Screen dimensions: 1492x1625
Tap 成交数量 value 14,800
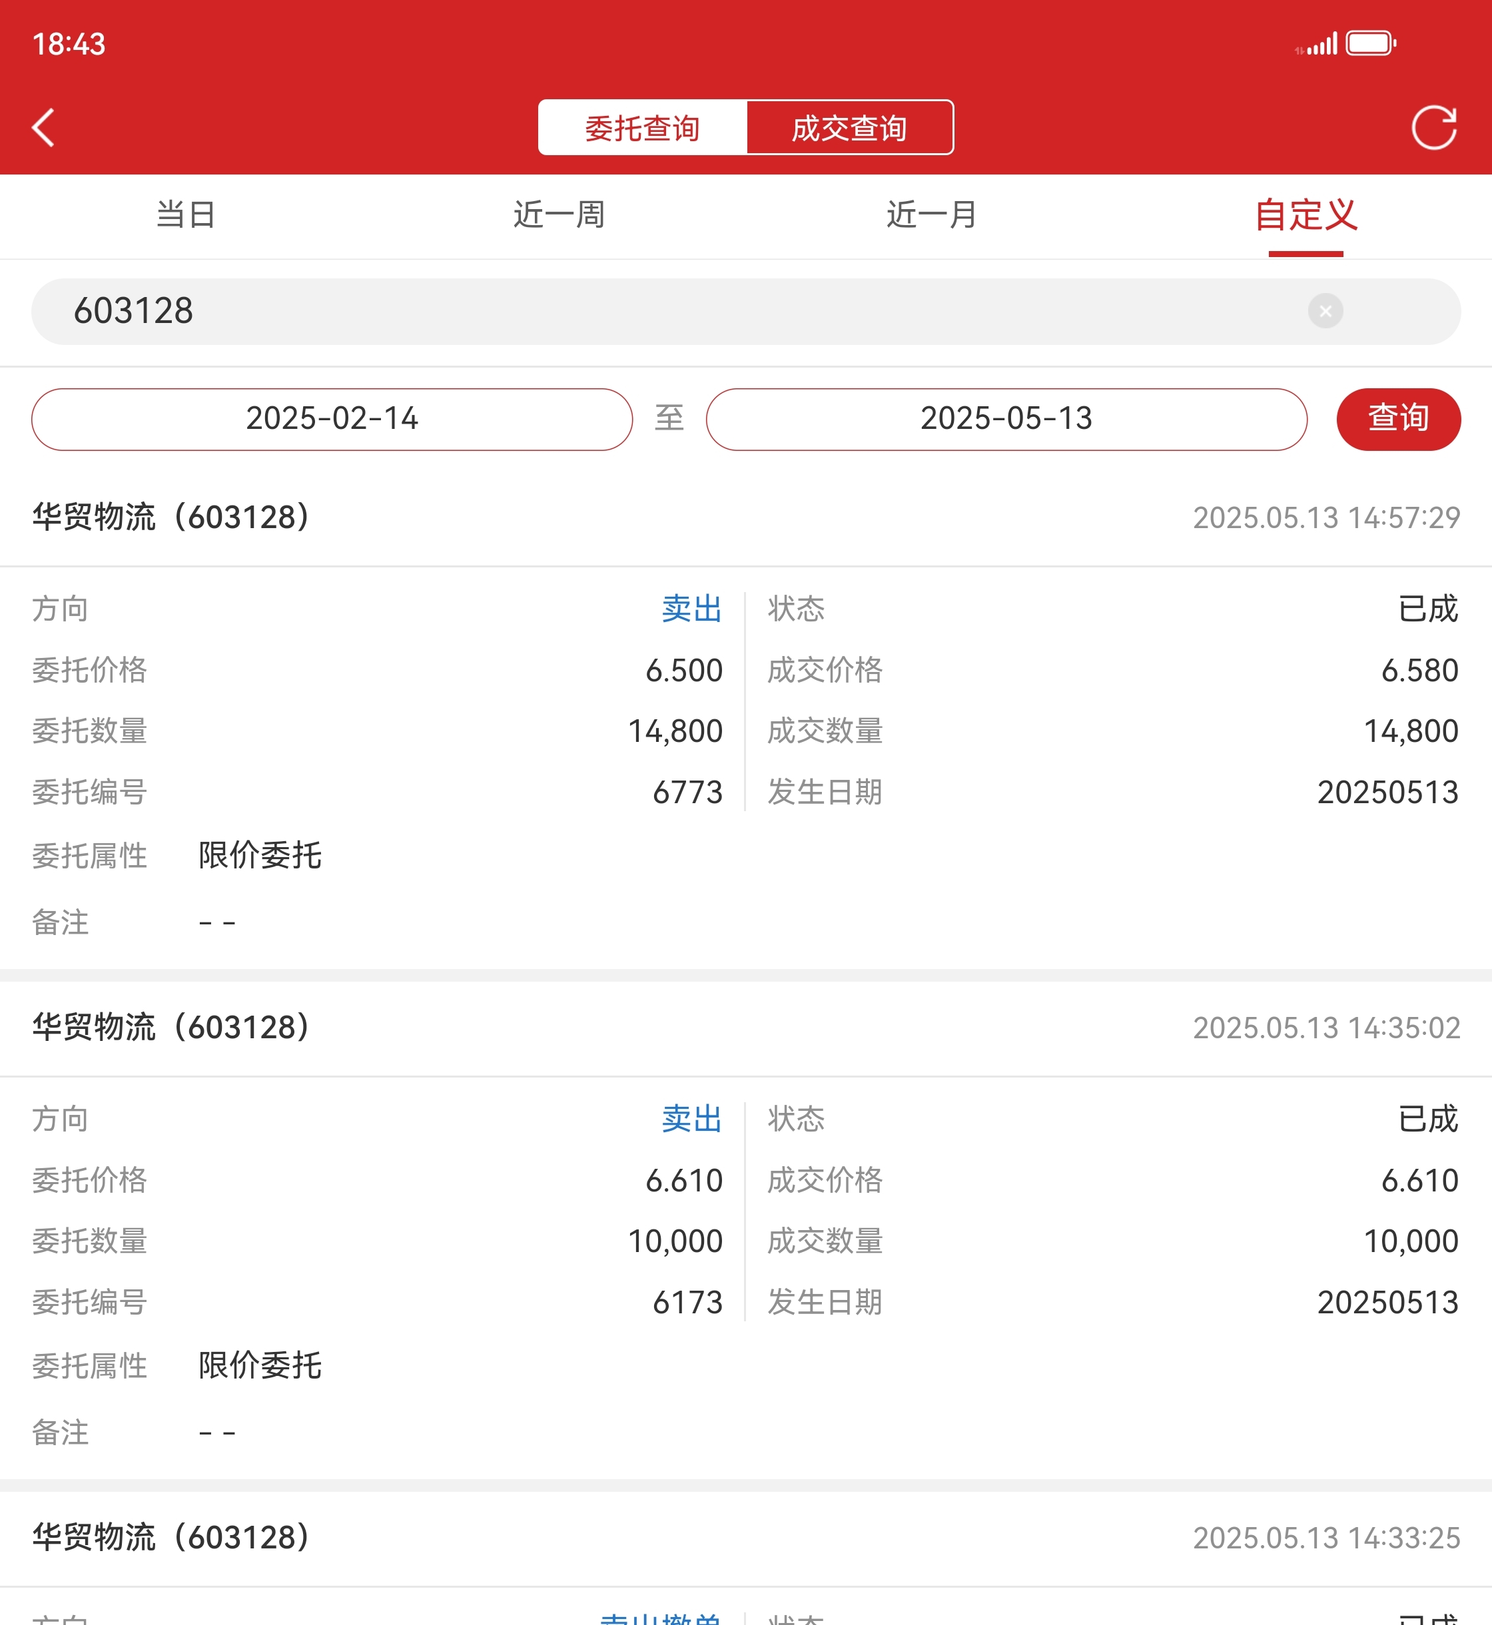click(1411, 731)
